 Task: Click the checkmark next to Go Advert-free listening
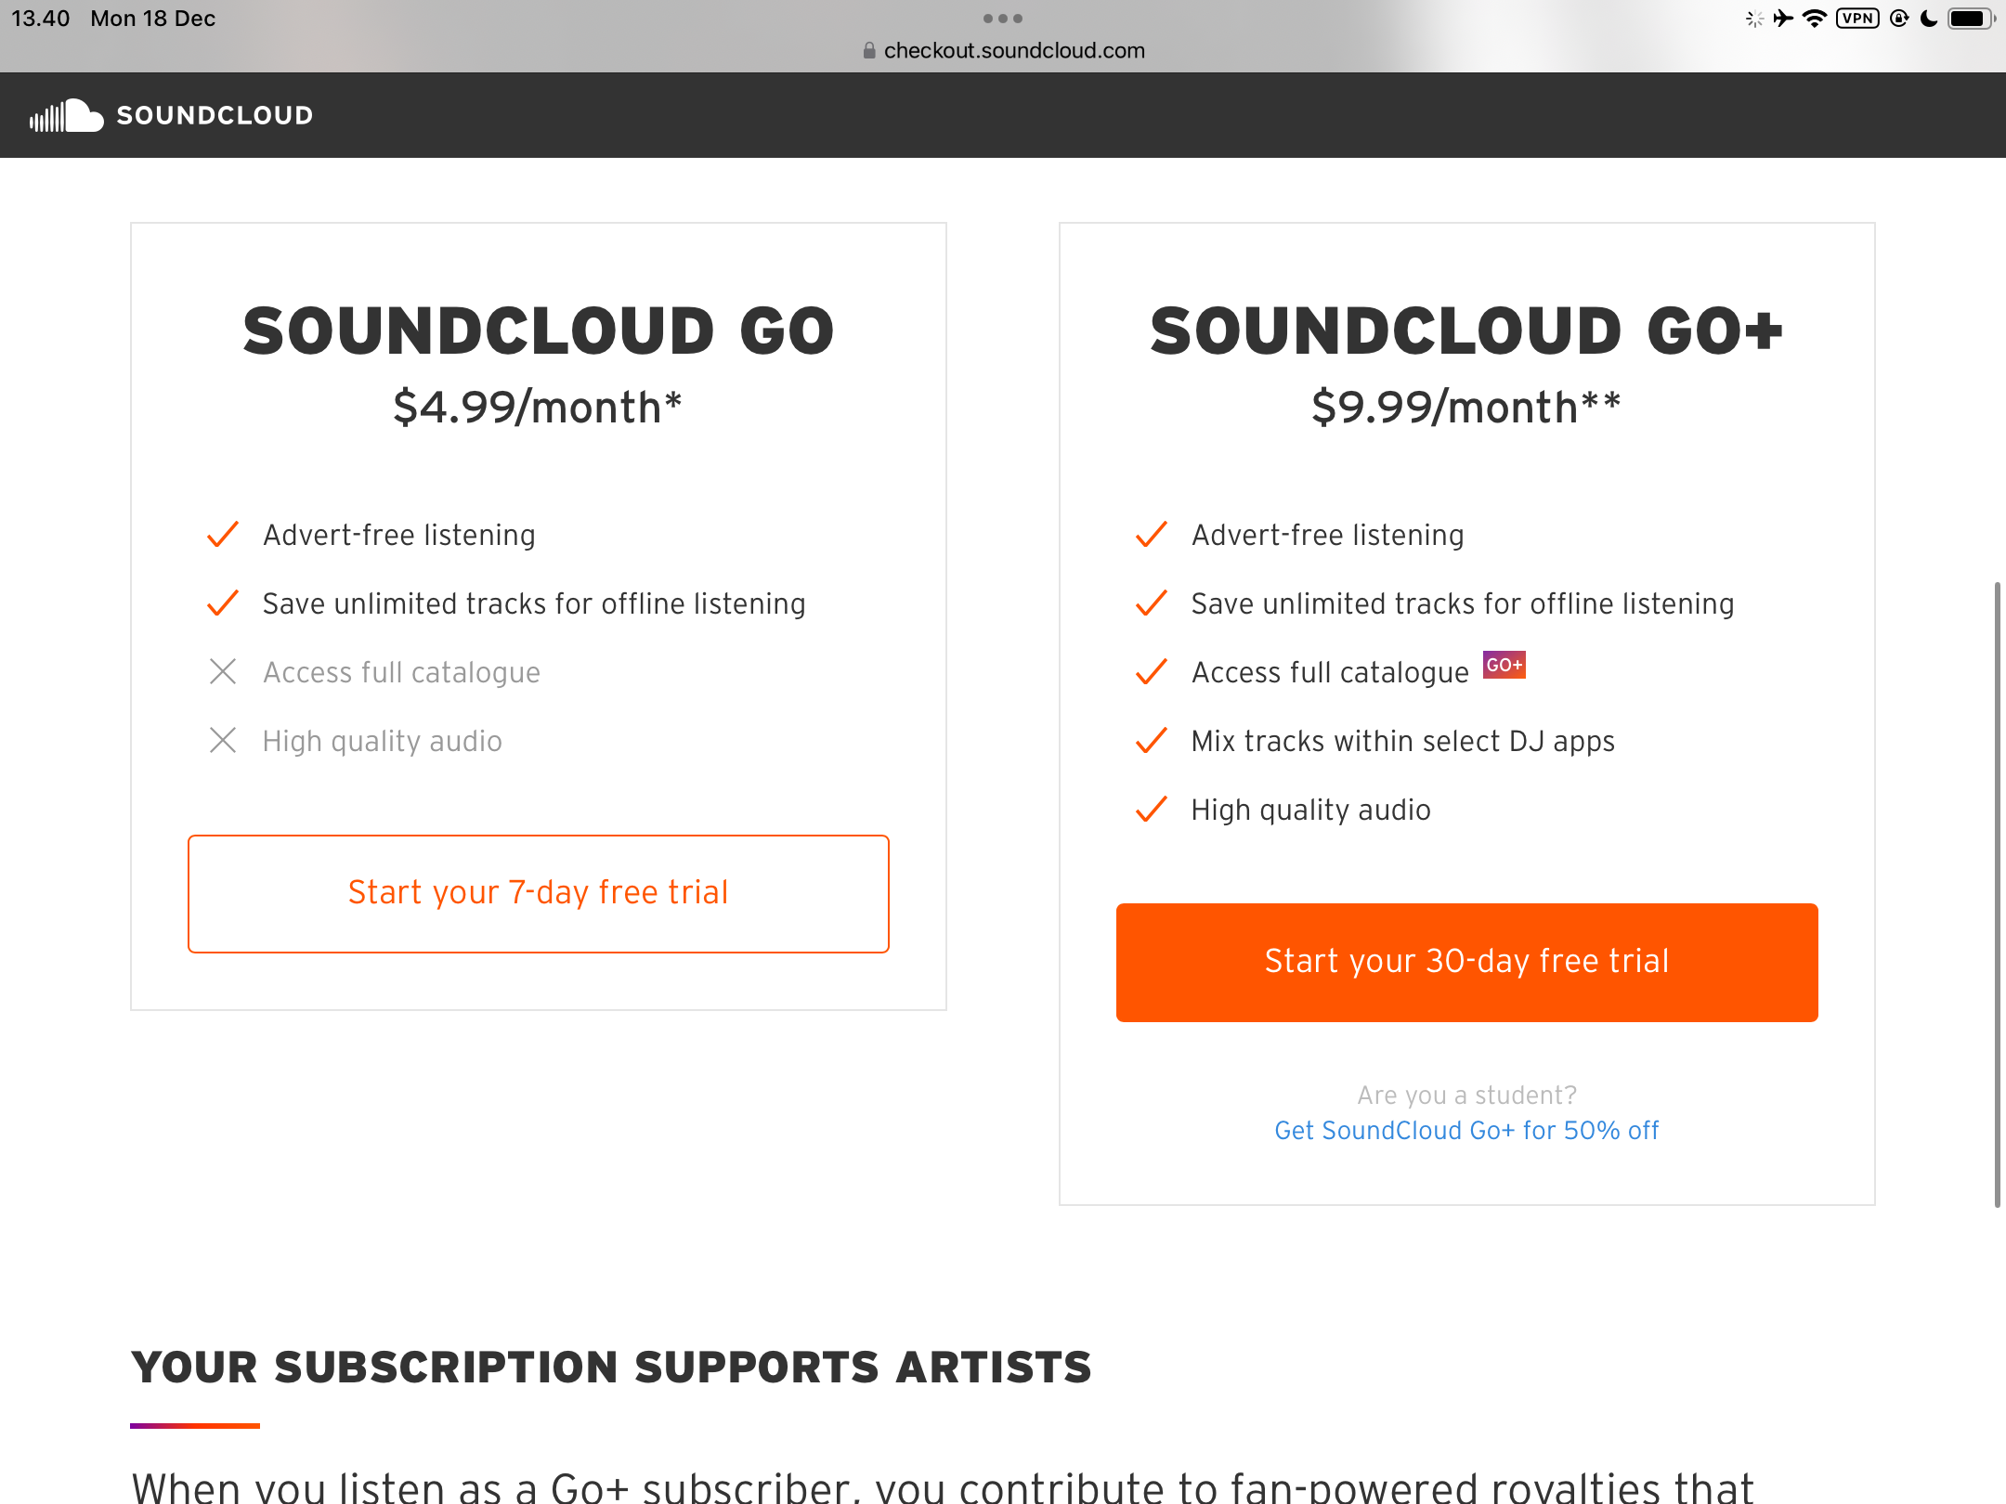coord(223,535)
